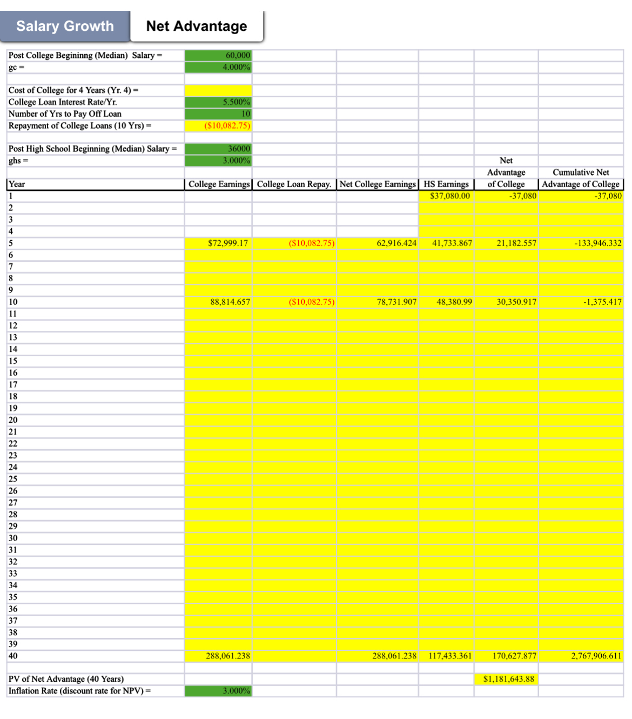Click the College Loan Repay. header
The image size is (632, 719).
[294, 184]
